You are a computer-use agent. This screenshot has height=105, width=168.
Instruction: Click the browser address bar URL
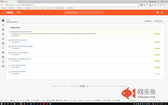pyautogui.click(x=26, y=5)
